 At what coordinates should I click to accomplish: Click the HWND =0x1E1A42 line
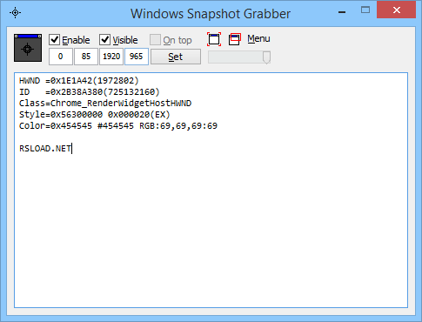pos(79,81)
